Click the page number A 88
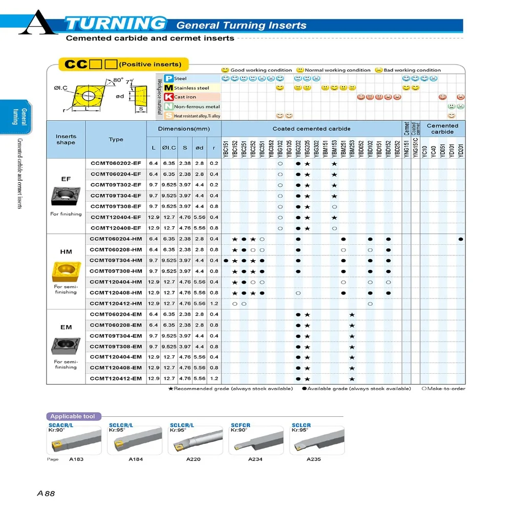512x512 pixels. (46, 494)
